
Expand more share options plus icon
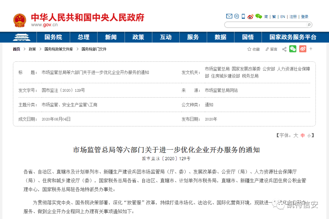click(x=311, y=49)
